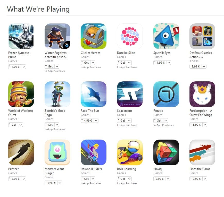Open the Frozen Synapse Prime app icon
This screenshot has width=224, height=197.
click(x=21, y=36)
